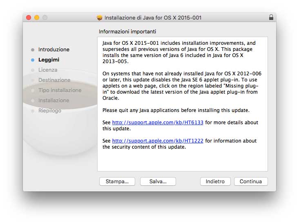Click the Installazione step label
299x224 pixels.
coord(54,101)
